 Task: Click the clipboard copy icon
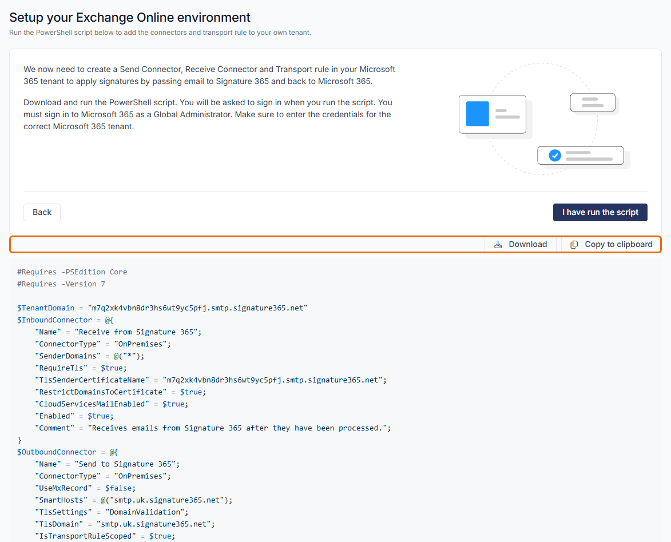(574, 244)
